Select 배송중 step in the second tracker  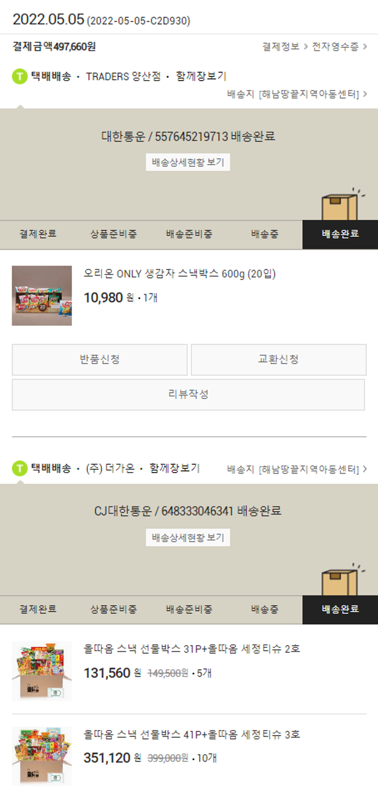(x=265, y=610)
